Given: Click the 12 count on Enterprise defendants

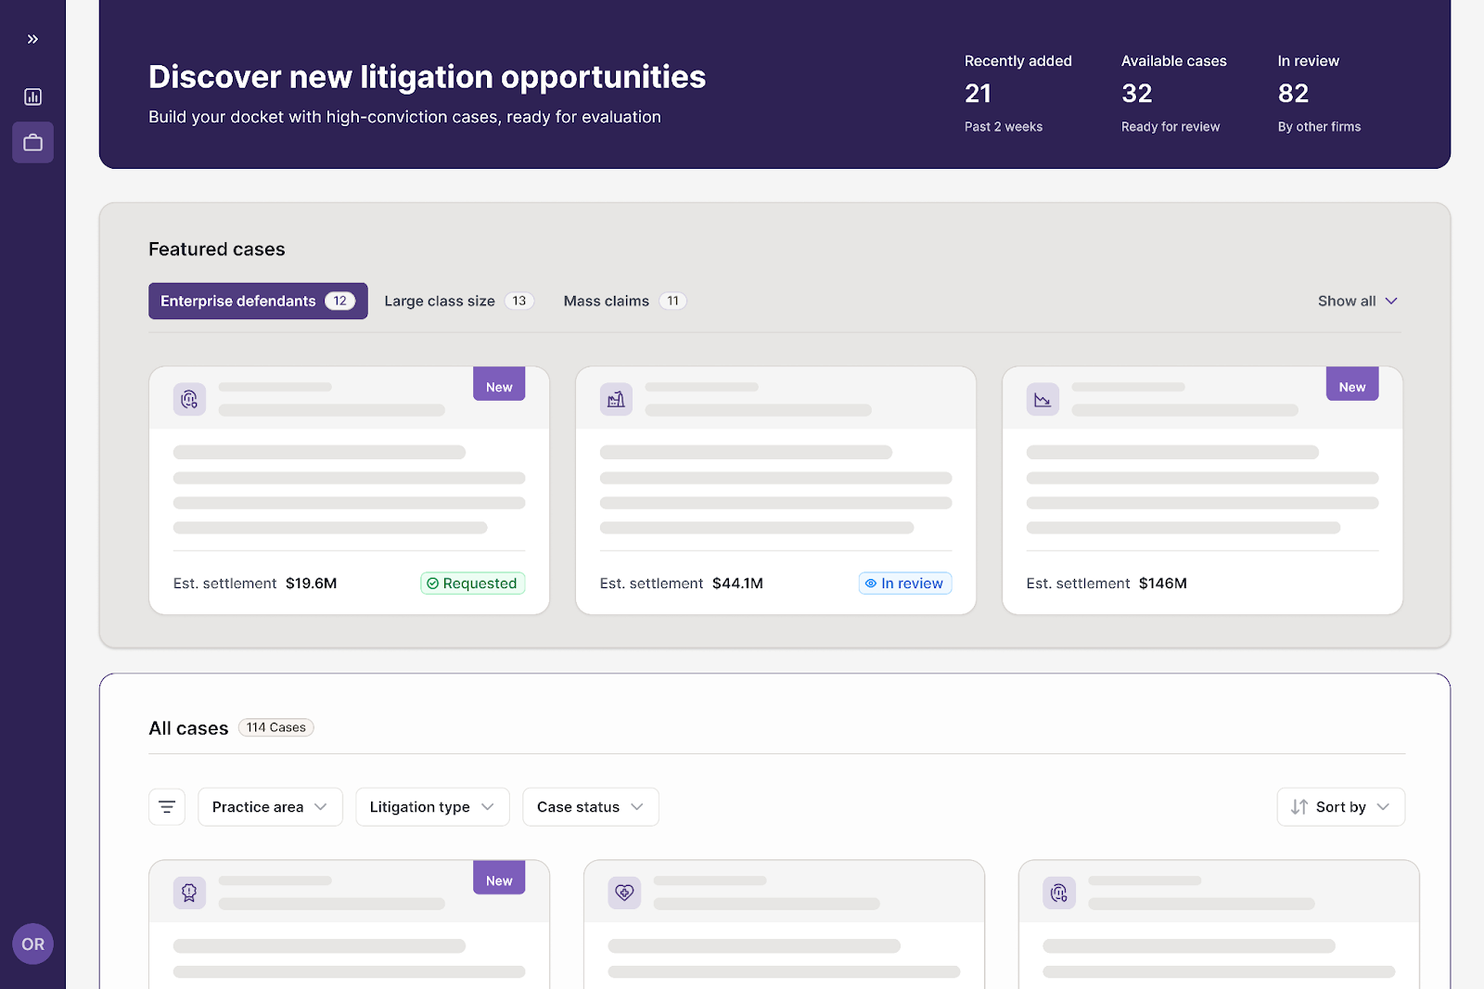Looking at the screenshot, I should 340,301.
